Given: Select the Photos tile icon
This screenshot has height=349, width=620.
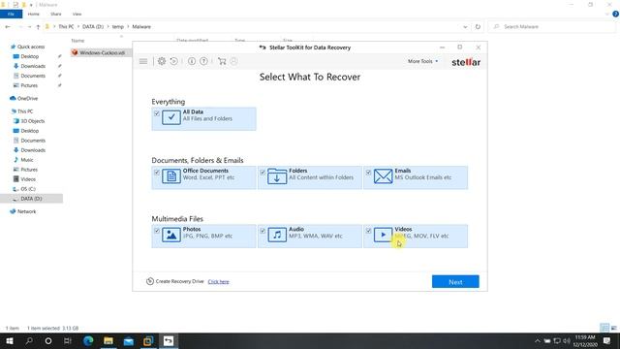Looking at the screenshot, I should click(x=171, y=235).
